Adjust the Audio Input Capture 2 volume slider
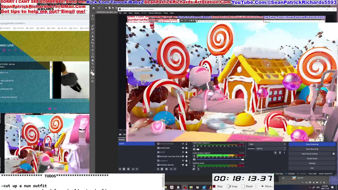 [x=221, y=149]
